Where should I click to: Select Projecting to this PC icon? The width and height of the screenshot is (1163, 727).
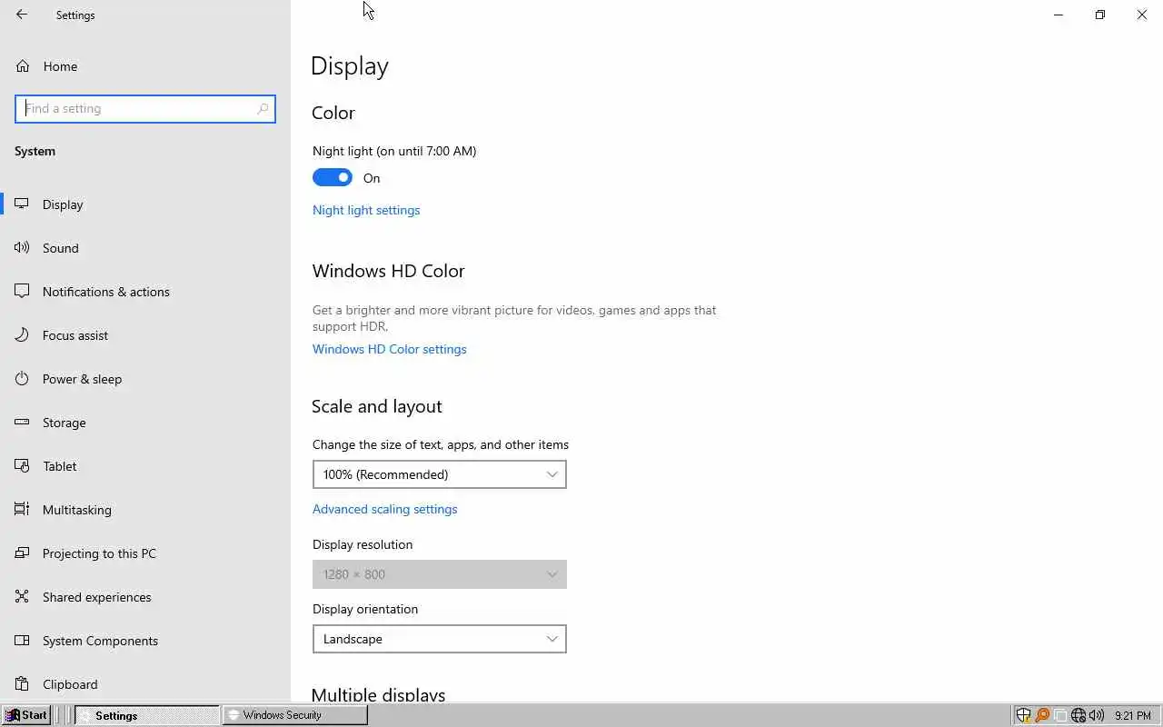tap(22, 553)
